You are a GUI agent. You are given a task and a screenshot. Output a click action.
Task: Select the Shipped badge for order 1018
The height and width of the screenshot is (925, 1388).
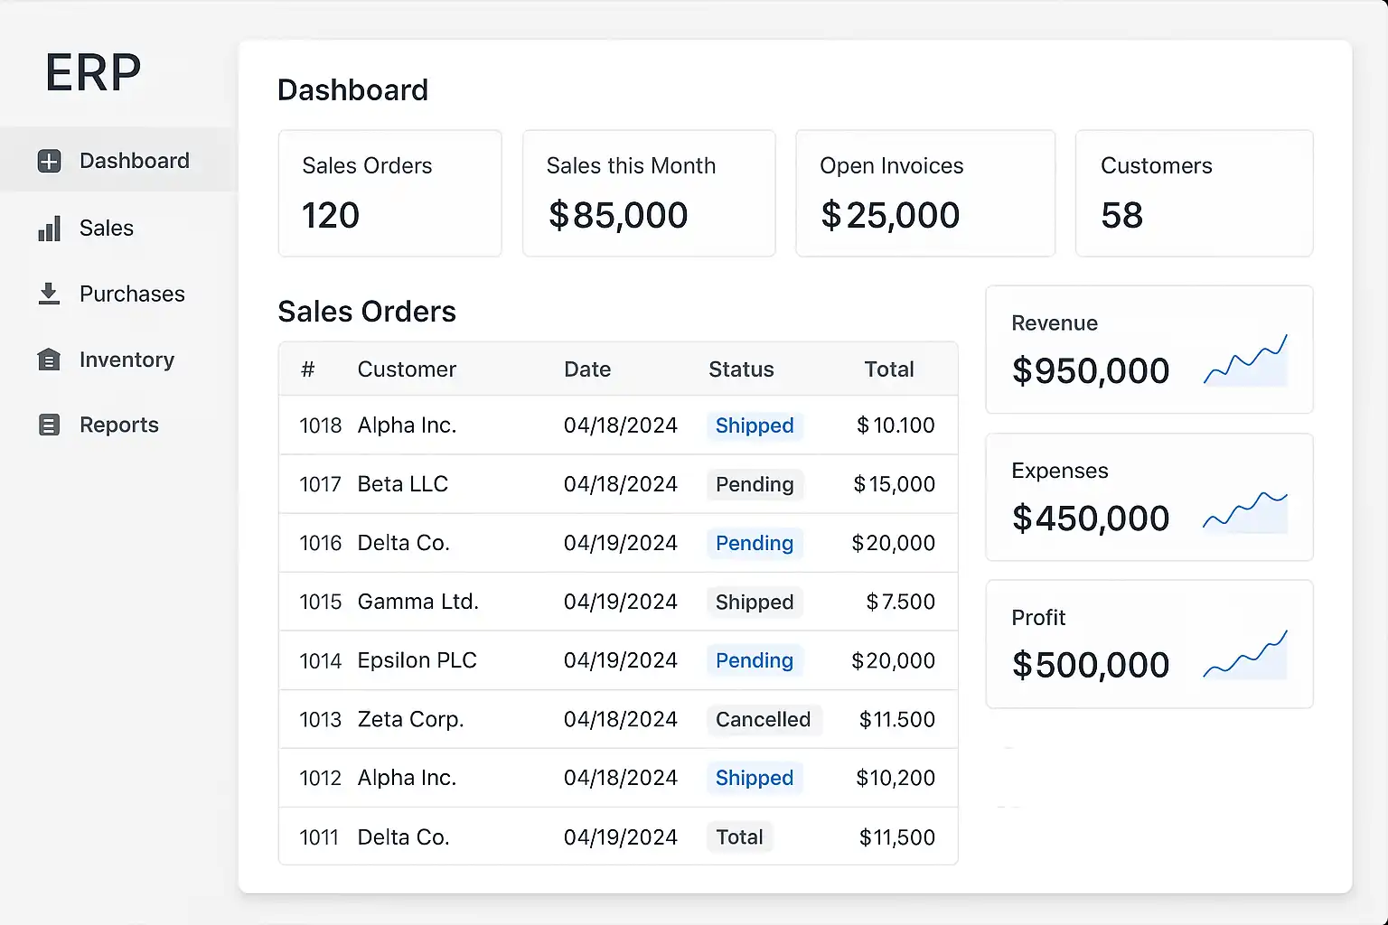754,425
